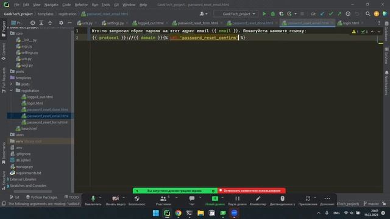Open Project panel settings gear
The image size is (390, 219).
click(61, 23)
